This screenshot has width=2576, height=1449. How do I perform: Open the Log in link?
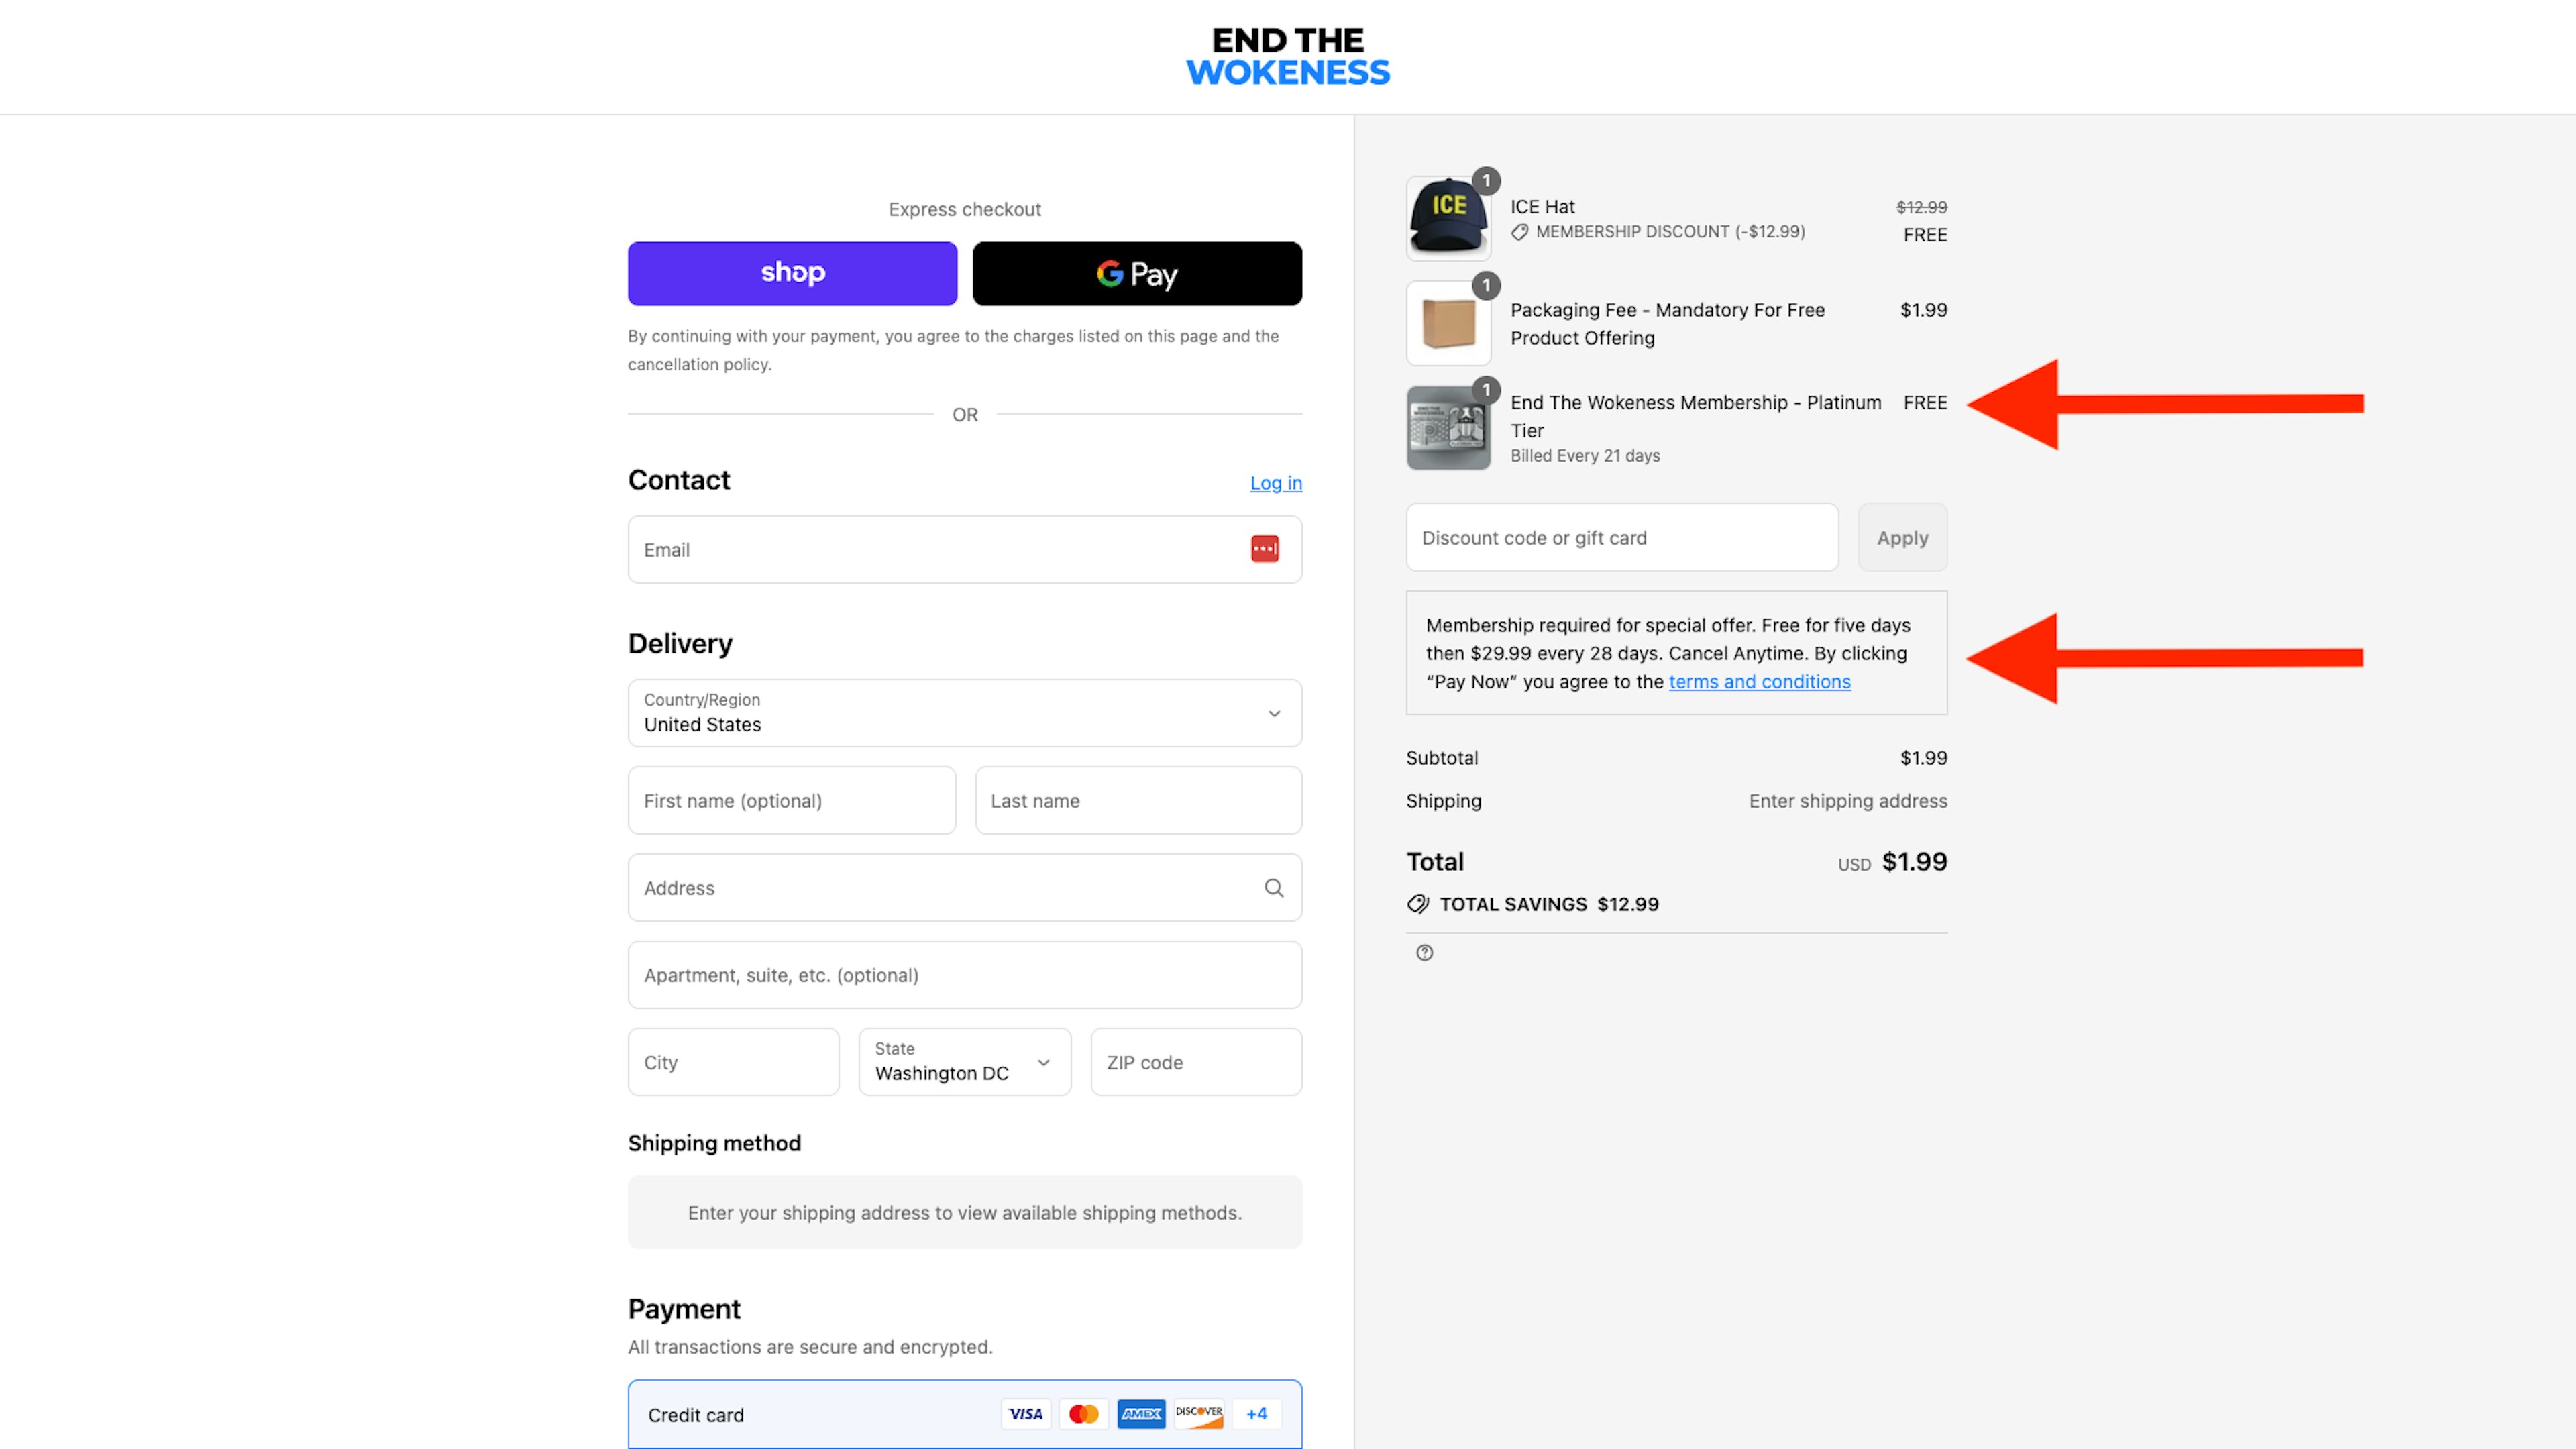pyautogui.click(x=1275, y=483)
